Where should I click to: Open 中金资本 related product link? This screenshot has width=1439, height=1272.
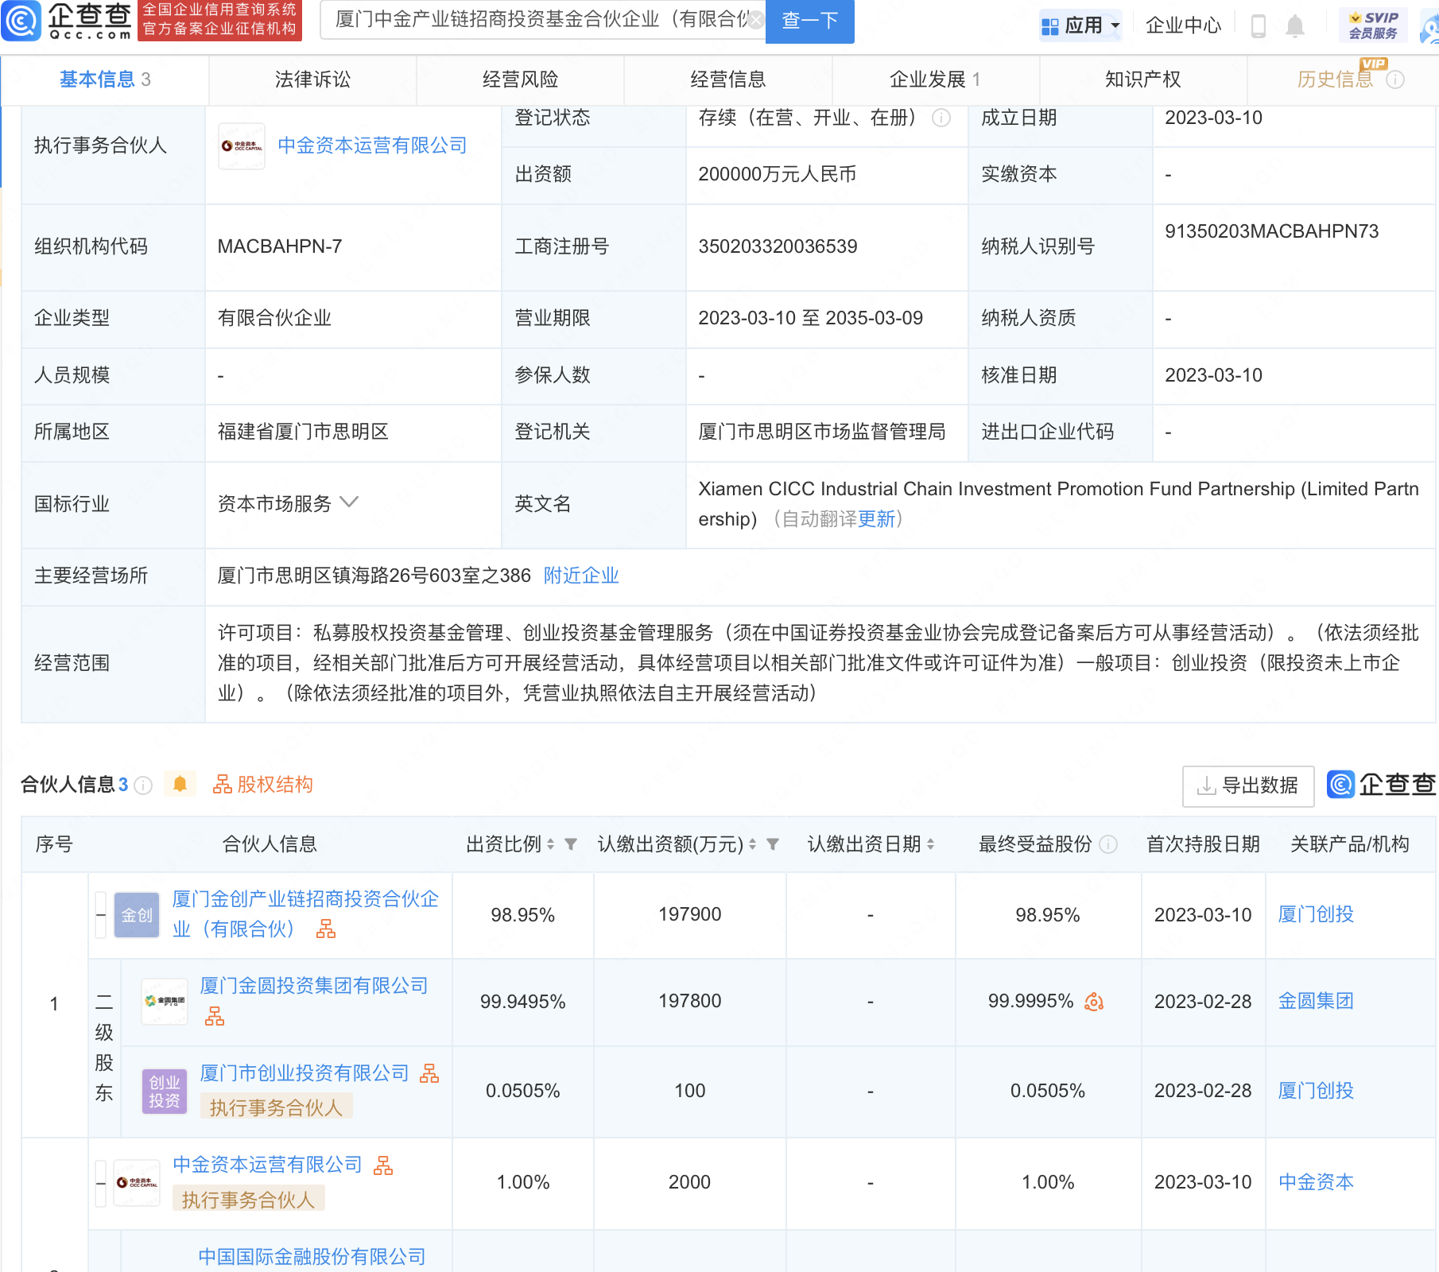click(1316, 1182)
